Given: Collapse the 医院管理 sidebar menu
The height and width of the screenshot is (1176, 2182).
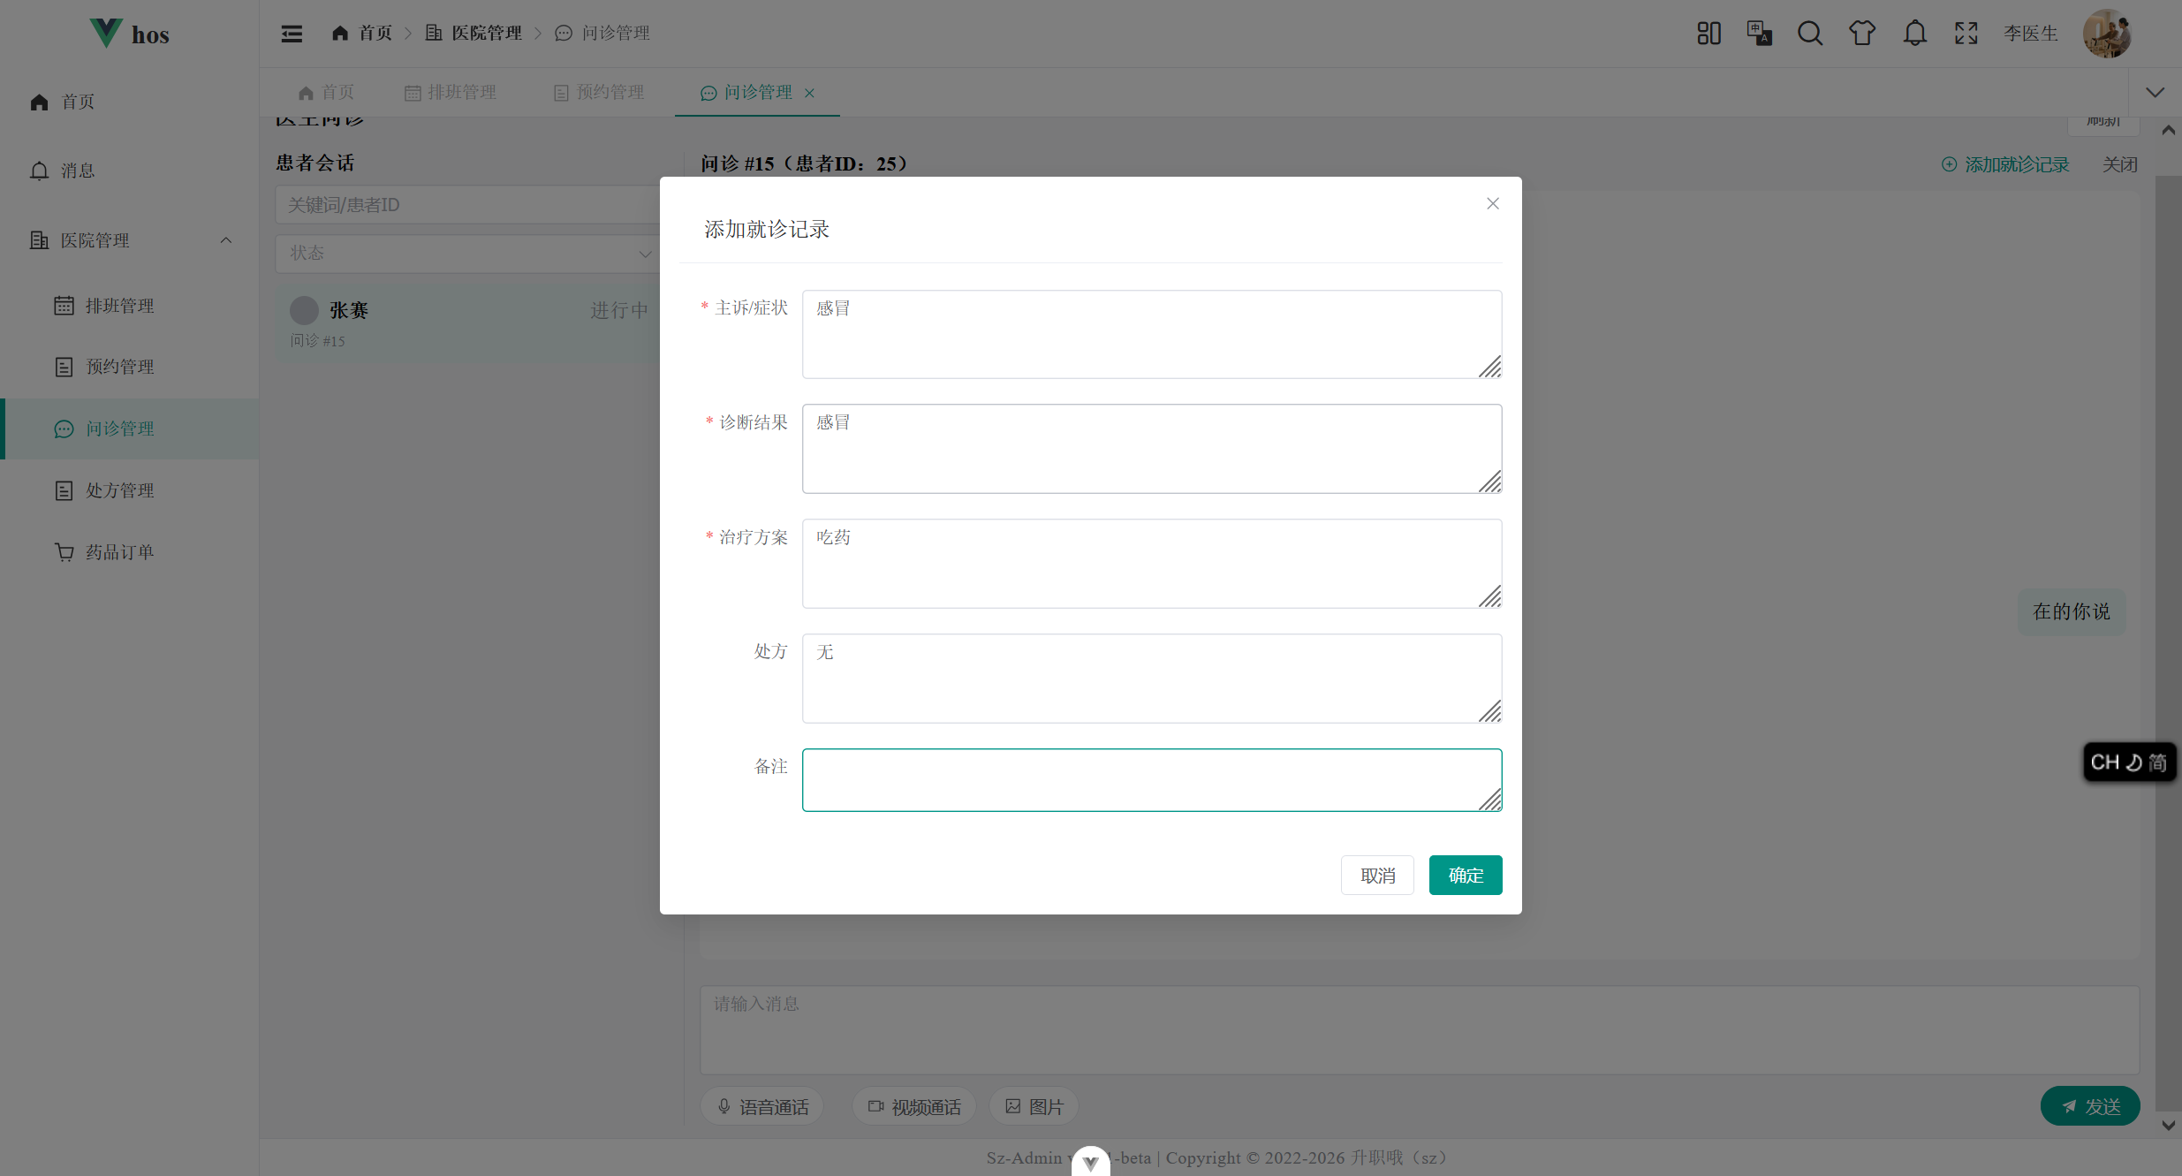Looking at the screenshot, I should [226, 240].
